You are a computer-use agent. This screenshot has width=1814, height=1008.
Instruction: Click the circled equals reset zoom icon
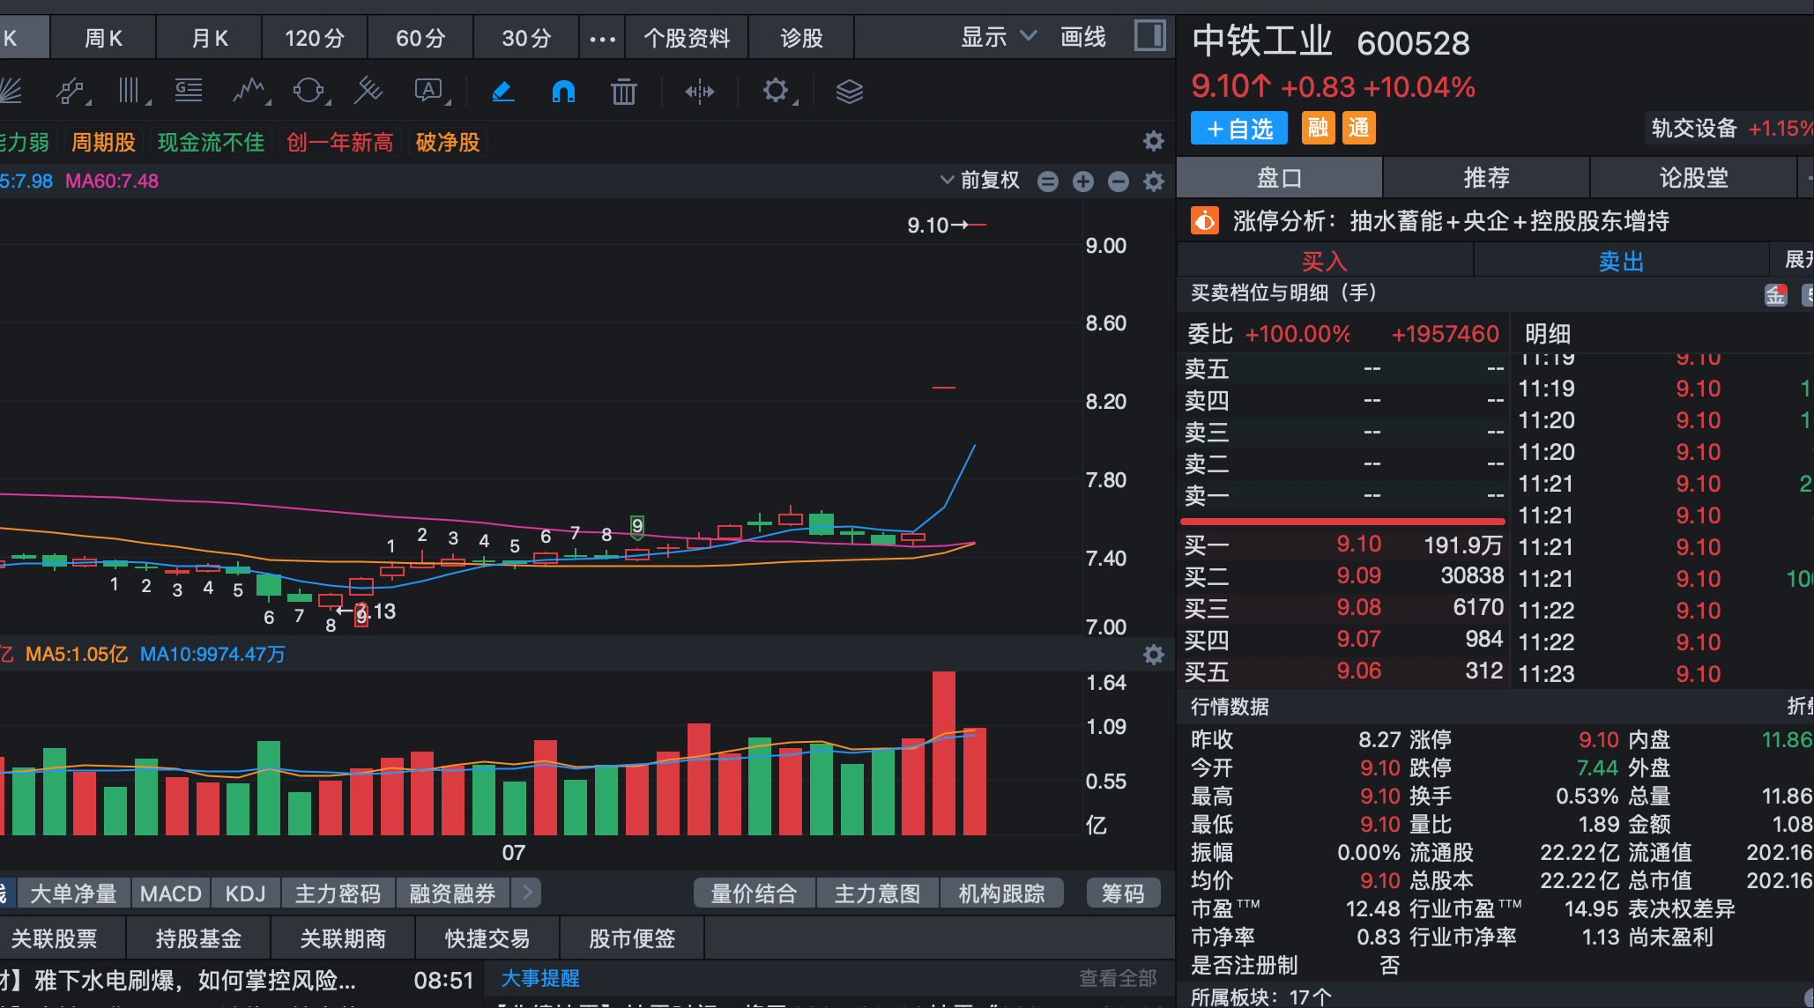[x=1048, y=182]
